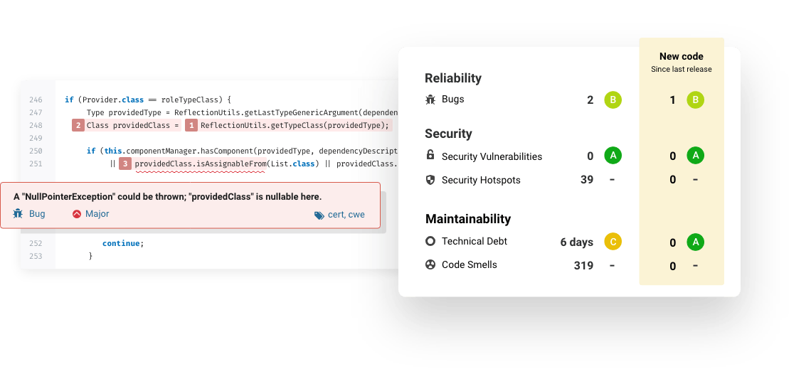
Task: Click the yellow C maintainability rating badge
Action: [x=613, y=242]
